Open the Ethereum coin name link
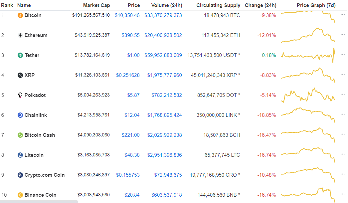 (x=36, y=35)
